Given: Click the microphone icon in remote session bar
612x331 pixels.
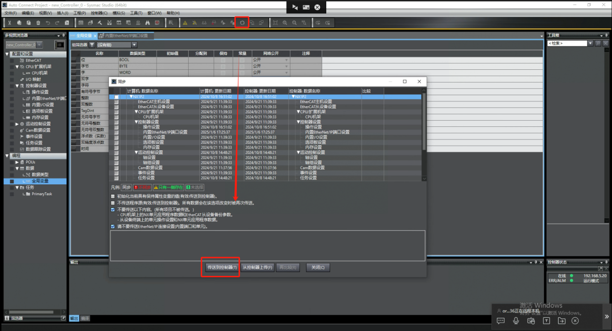Looking at the screenshot, I should [x=516, y=321].
